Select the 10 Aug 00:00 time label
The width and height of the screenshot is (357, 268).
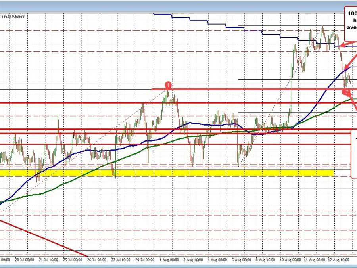[x=290, y=260]
